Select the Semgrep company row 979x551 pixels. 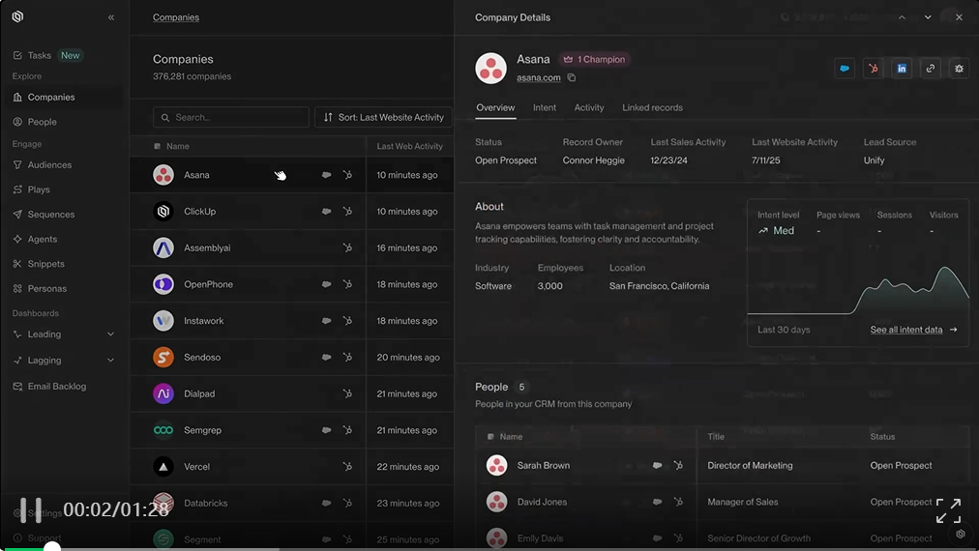pos(291,430)
